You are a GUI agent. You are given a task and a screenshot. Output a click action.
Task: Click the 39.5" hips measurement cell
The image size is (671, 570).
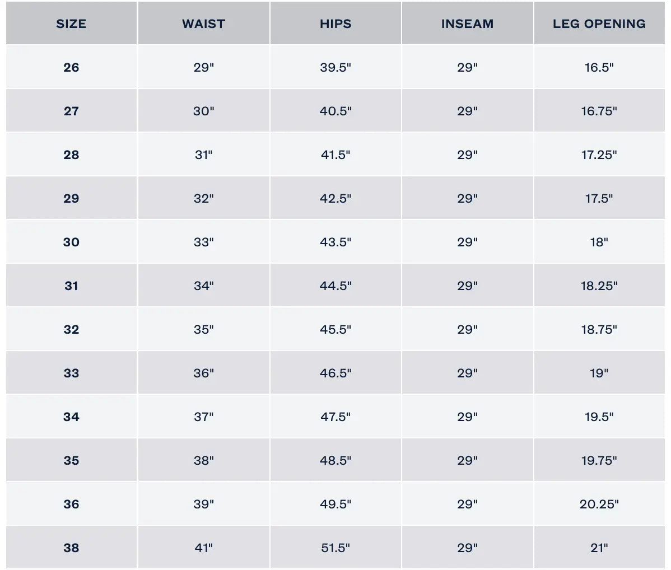[335, 67]
